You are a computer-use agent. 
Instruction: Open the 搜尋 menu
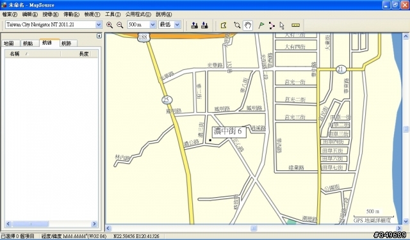[x=51, y=14]
